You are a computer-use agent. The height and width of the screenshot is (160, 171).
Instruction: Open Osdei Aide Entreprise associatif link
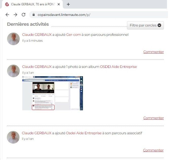[84, 133]
